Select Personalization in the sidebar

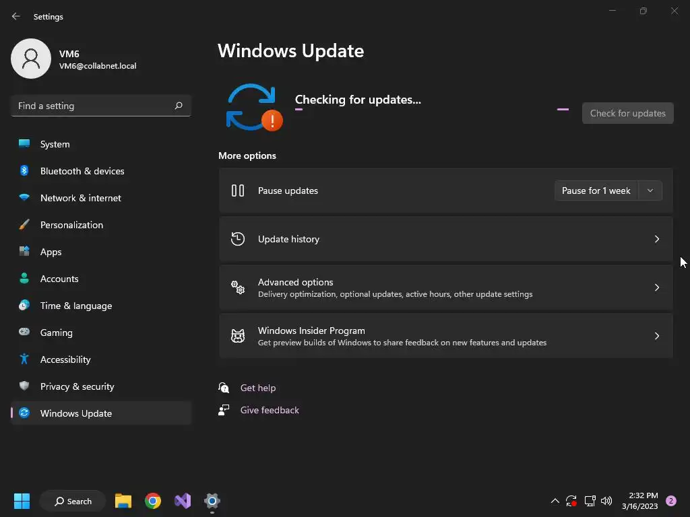pyautogui.click(x=101, y=225)
